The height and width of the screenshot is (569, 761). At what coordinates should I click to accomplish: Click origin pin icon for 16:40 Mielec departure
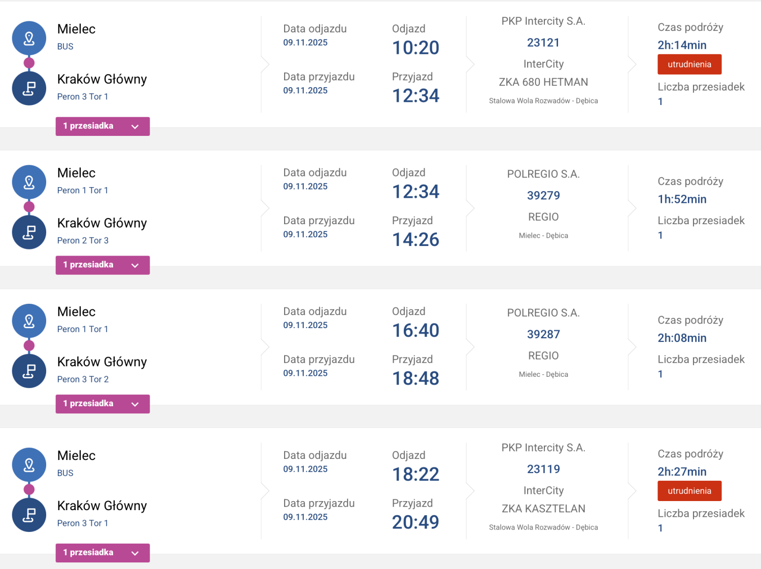pos(29,321)
